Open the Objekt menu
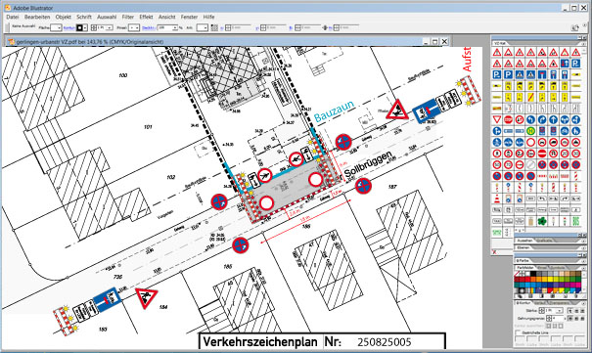The width and height of the screenshot is (592, 353). tap(63, 17)
